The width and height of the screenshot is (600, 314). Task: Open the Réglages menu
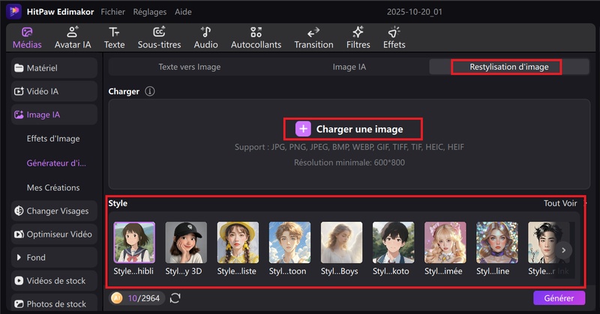pos(149,12)
